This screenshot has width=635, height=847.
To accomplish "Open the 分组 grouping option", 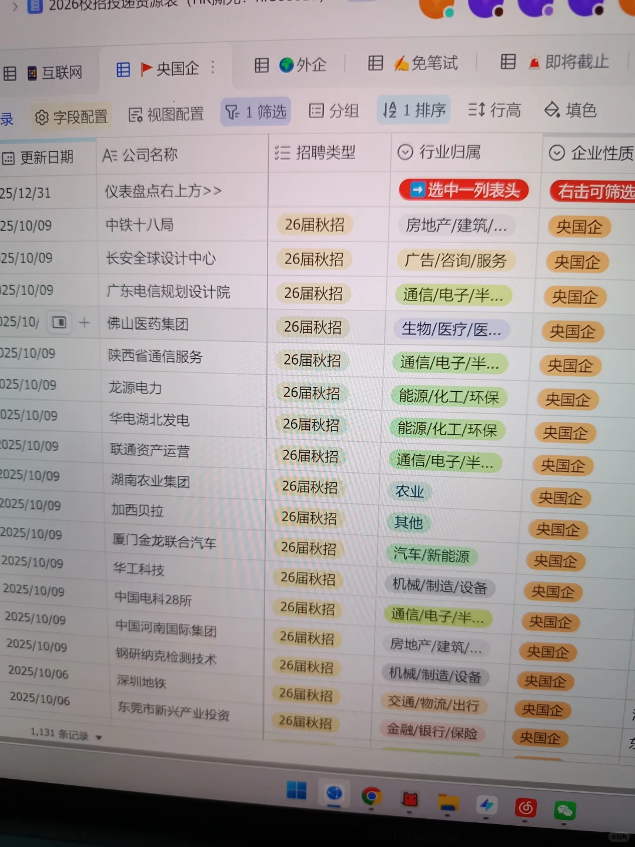I will 334,111.
